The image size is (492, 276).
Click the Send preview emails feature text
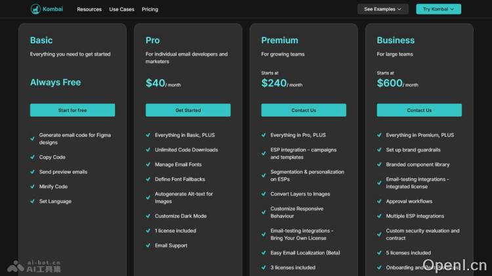(63, 172)
